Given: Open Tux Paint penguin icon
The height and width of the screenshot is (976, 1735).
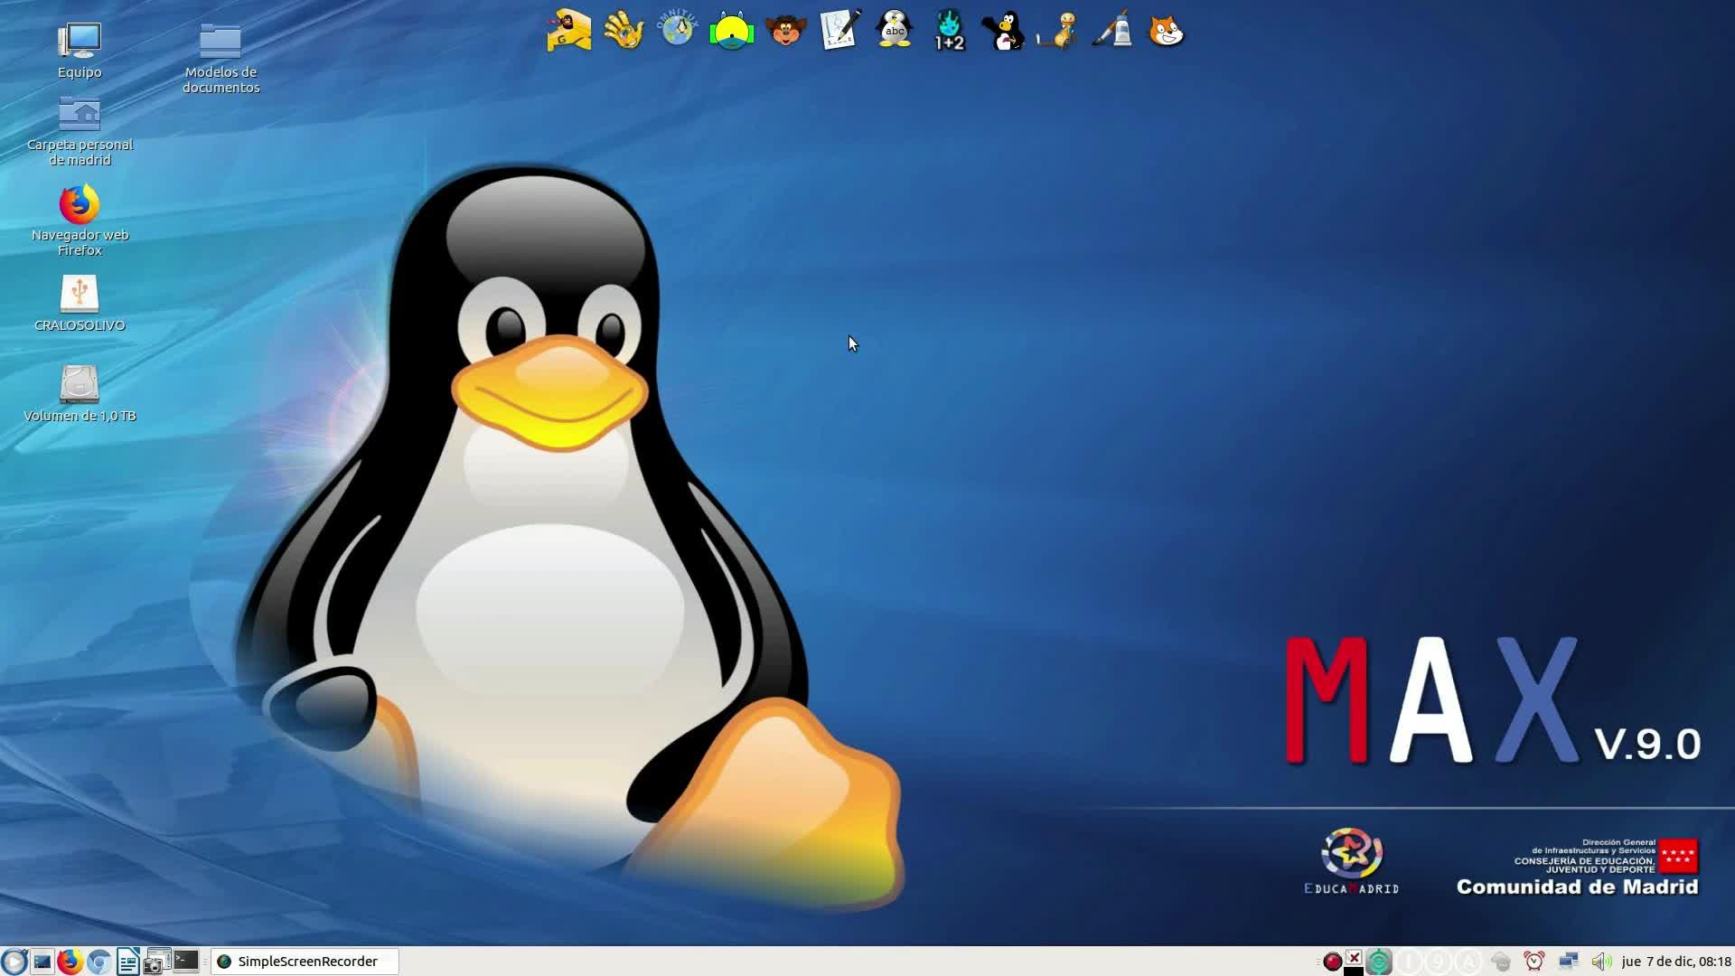Looking at the screenshot, I should pos(1003,31).
